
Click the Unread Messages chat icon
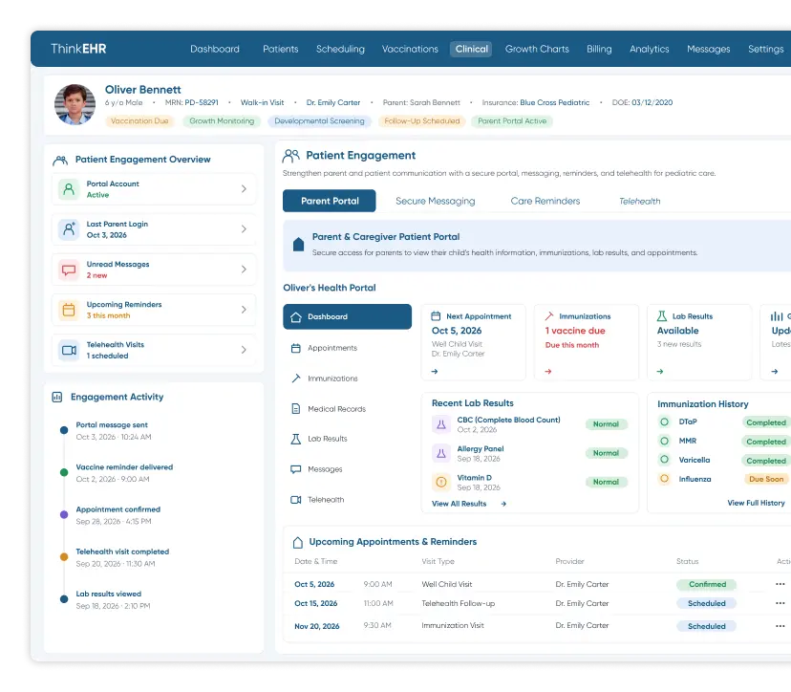tap(69, 270)
